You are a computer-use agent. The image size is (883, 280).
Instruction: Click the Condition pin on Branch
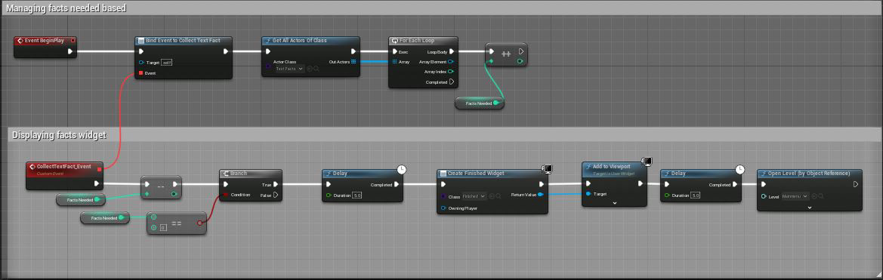click(x=226, y=195)
